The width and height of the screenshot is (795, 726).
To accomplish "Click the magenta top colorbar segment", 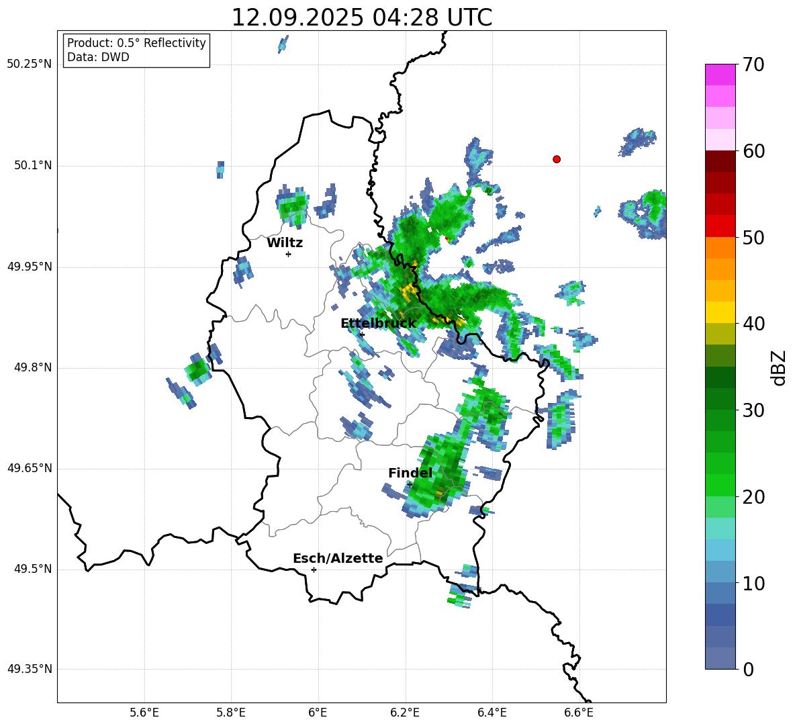I will point(720,75).
